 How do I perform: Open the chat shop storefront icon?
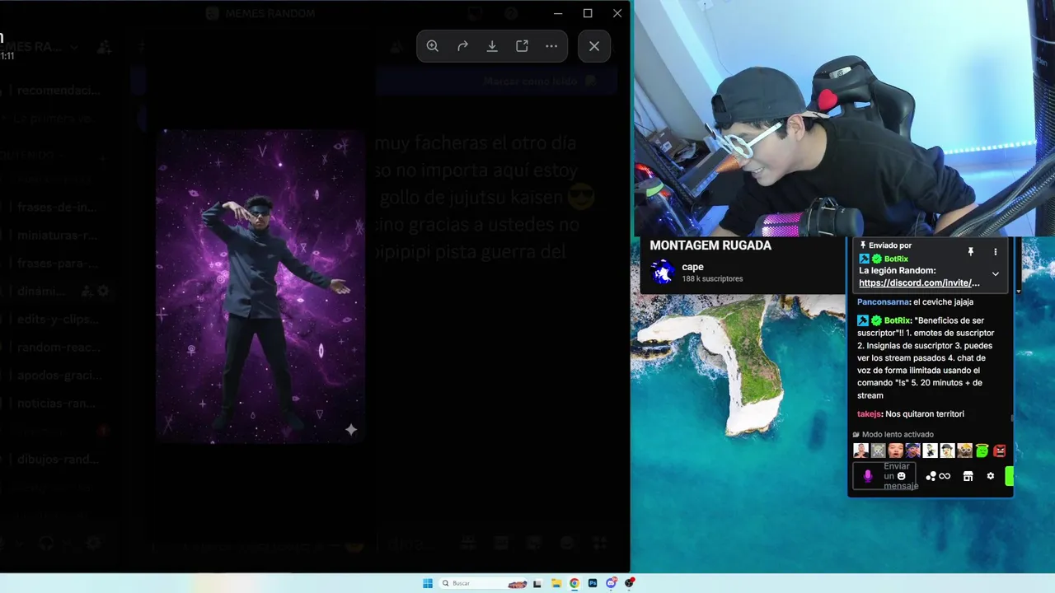[x=968, y=476]
